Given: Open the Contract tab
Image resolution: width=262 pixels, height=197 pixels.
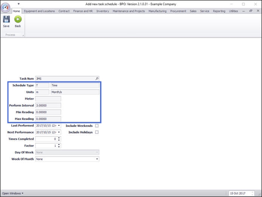Looking at the screenshot, I should click(x=64, y=11).
